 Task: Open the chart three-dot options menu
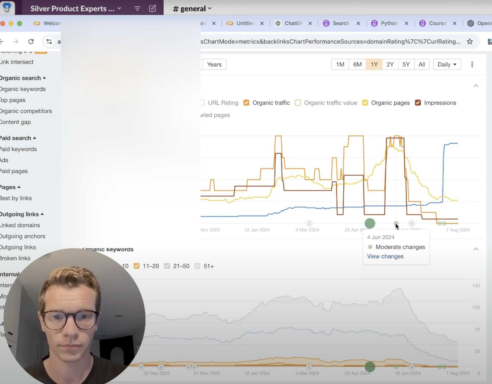472,64
